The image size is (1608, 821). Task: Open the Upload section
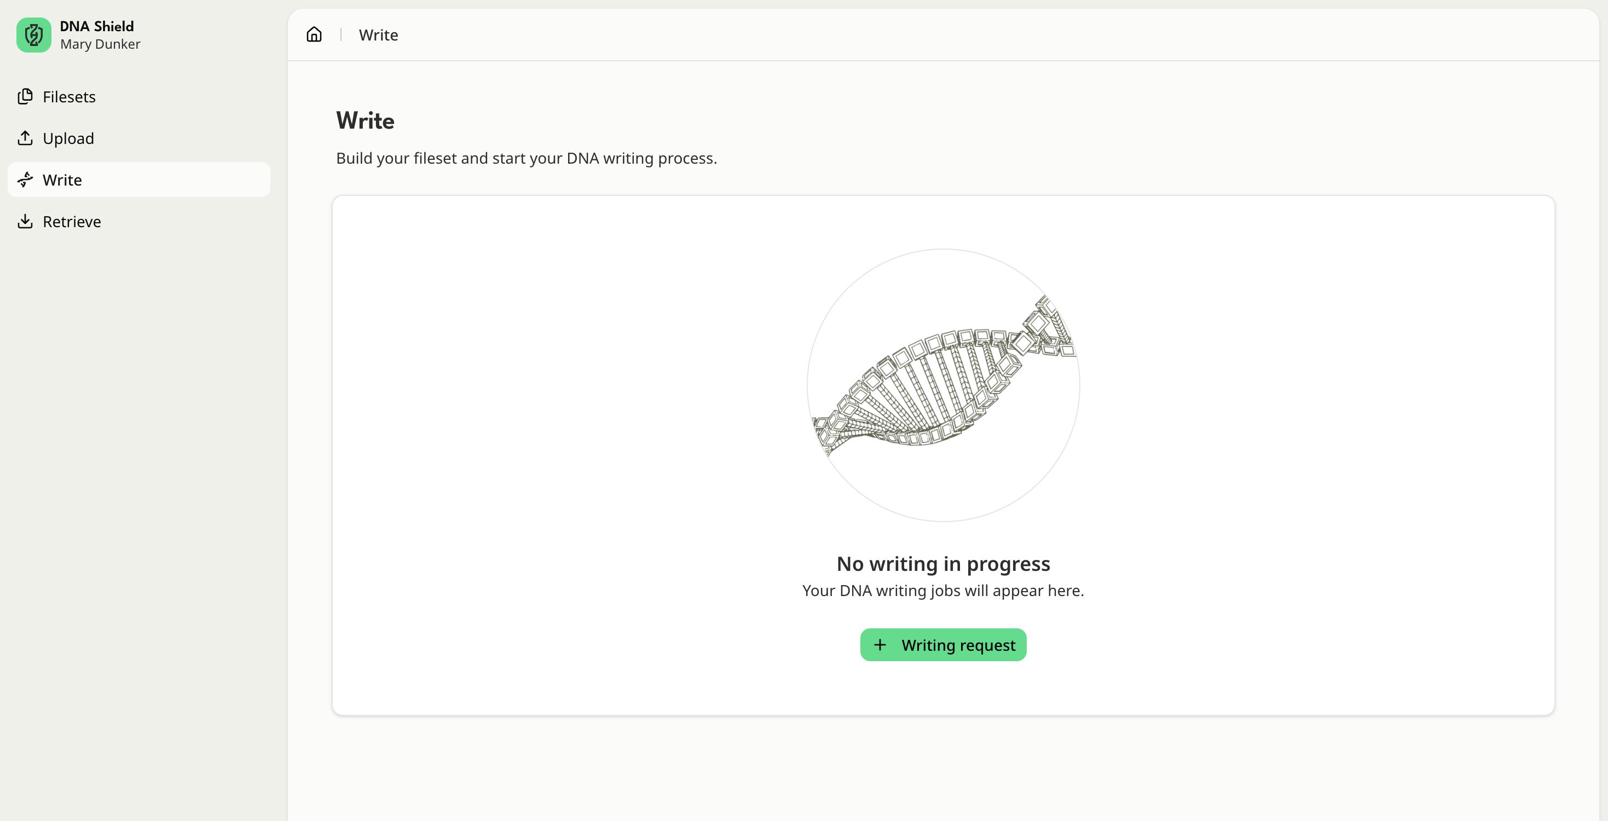tap(138, 138)
